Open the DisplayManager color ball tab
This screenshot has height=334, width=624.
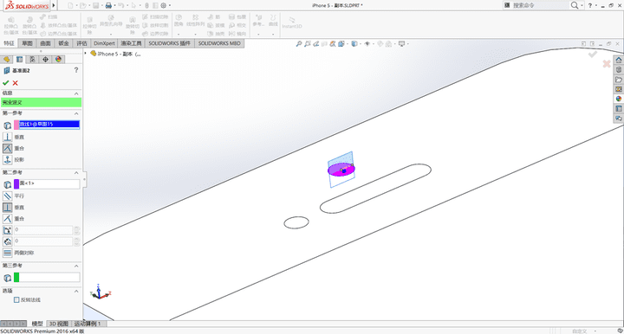pyautogui.click(x=59, y=60)
